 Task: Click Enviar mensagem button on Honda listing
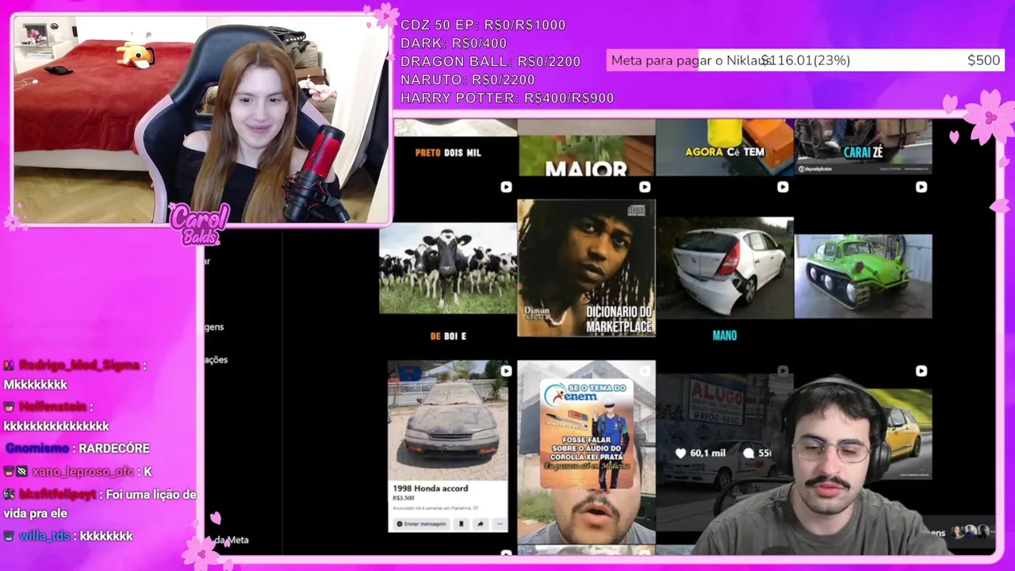(421, 523)
